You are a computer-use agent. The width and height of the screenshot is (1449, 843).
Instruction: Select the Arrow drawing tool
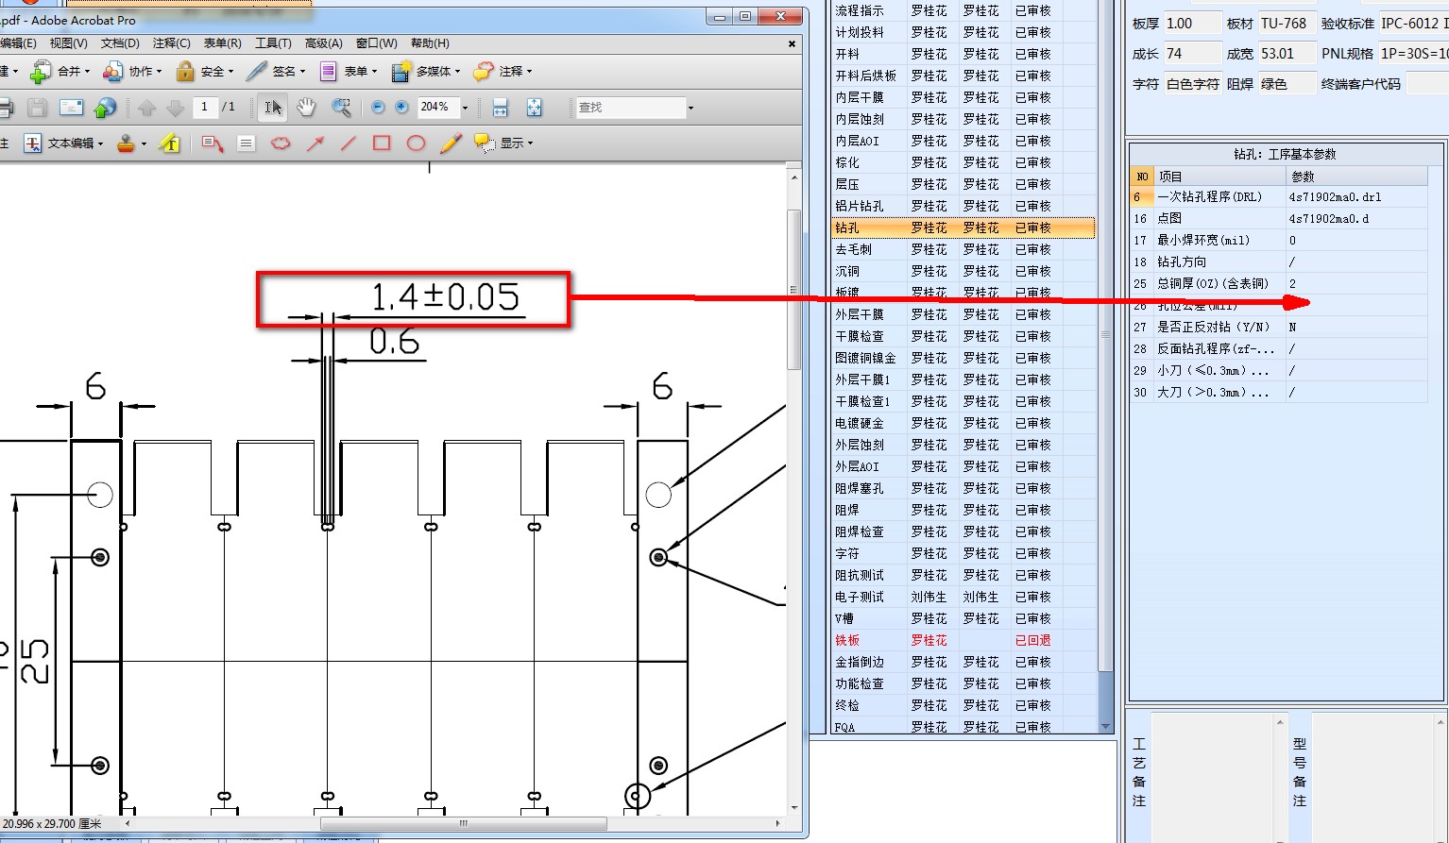[x=315, y=143]
